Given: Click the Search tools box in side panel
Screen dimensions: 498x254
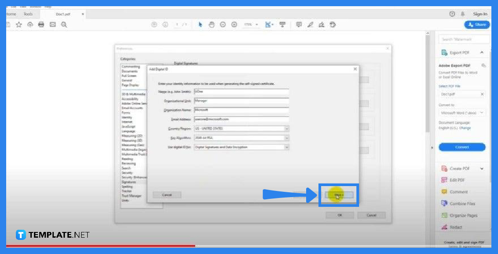Looking at the screenshot, I should 464,39.
